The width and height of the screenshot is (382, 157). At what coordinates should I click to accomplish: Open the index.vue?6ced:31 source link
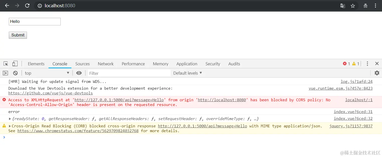pos(353,112)
